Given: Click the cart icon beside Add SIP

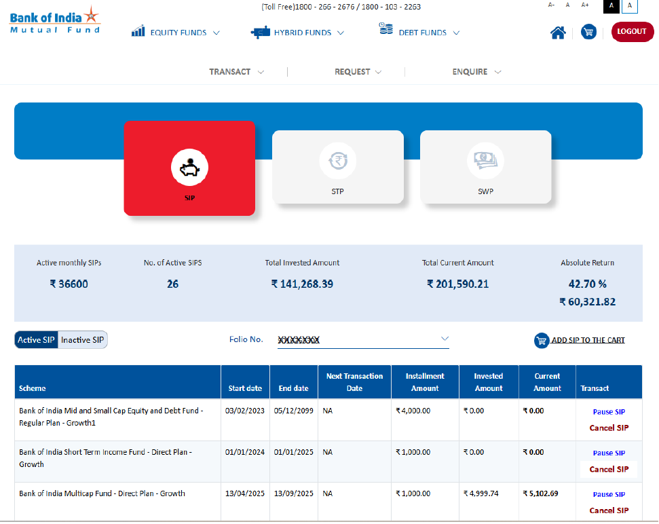Looking at the screenshot, I should coord(542,340).
